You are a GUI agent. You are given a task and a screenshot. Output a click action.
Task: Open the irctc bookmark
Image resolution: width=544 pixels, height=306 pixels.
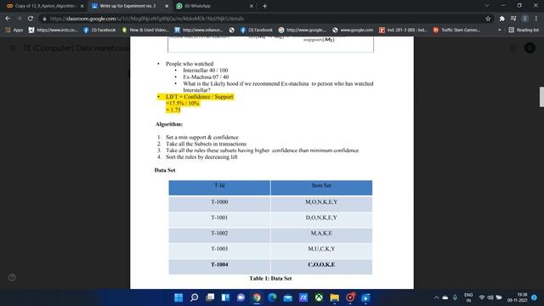(x=53, y=31)
